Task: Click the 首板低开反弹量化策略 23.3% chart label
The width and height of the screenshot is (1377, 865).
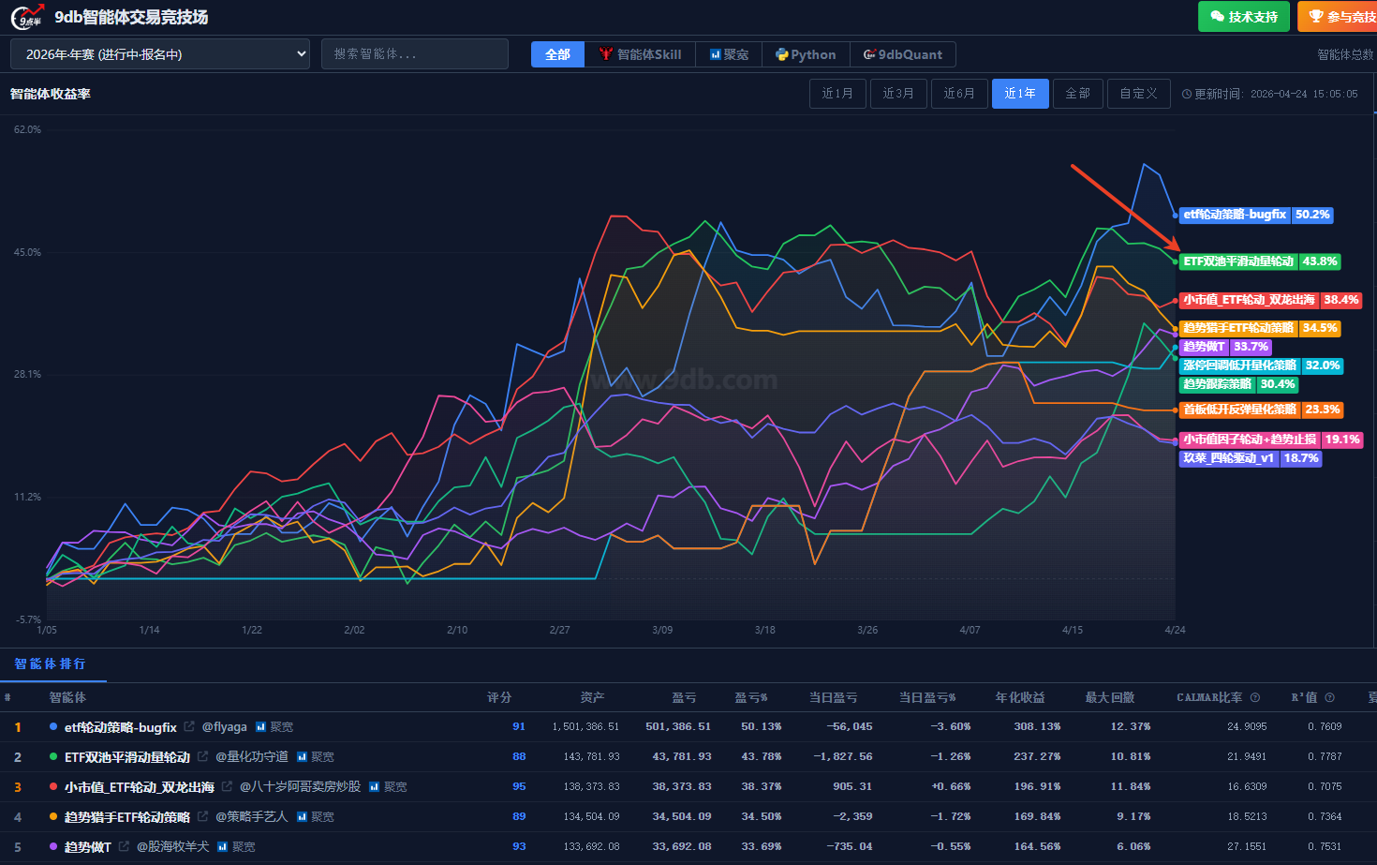Action: (x=1261, y=410)
